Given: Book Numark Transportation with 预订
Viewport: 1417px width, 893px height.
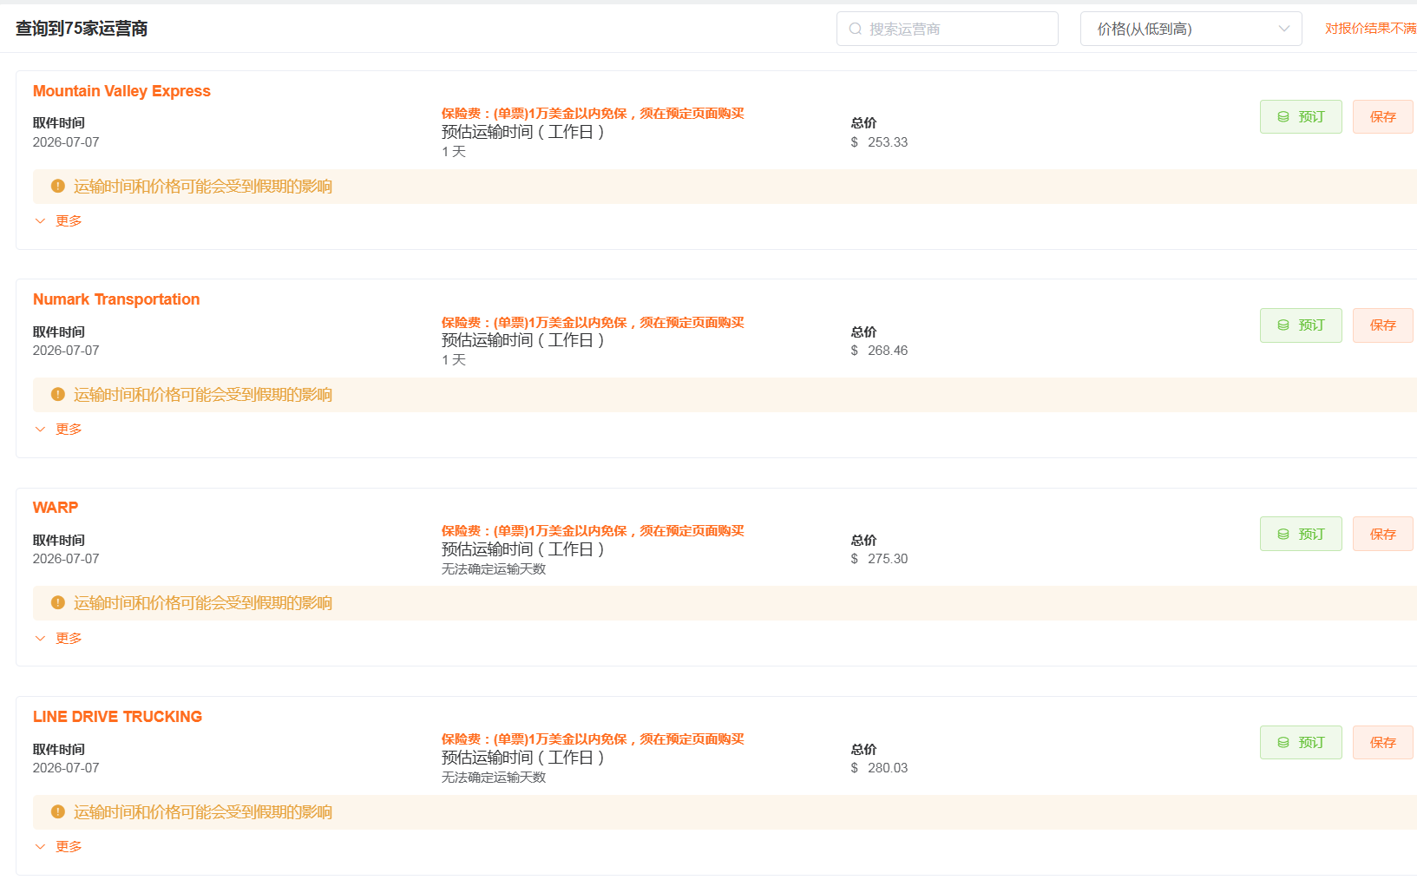Looking at the screenshot, I should tap(1301, 325).
